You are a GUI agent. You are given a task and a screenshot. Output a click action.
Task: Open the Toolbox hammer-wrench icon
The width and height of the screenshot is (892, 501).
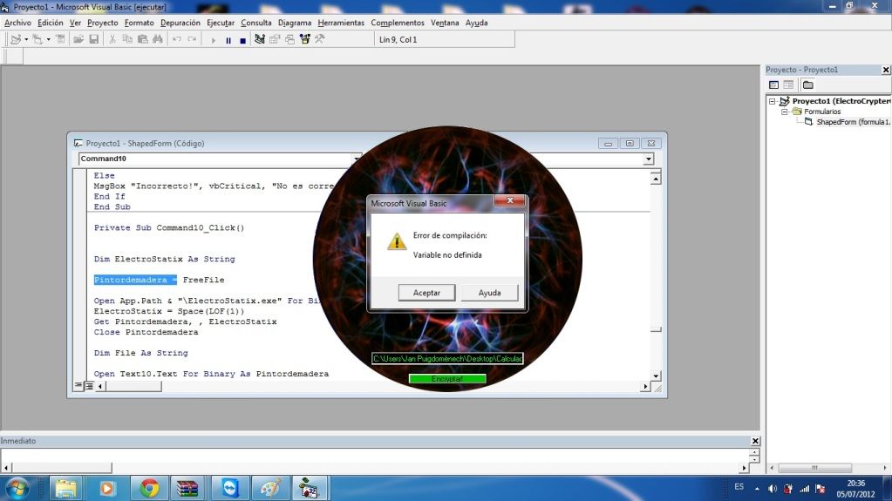320,39
